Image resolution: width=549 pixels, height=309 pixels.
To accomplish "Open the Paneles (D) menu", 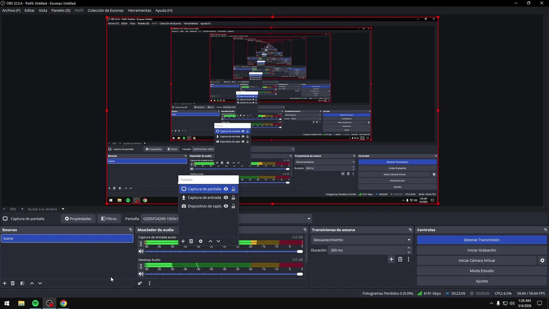I will click(61, 10).
